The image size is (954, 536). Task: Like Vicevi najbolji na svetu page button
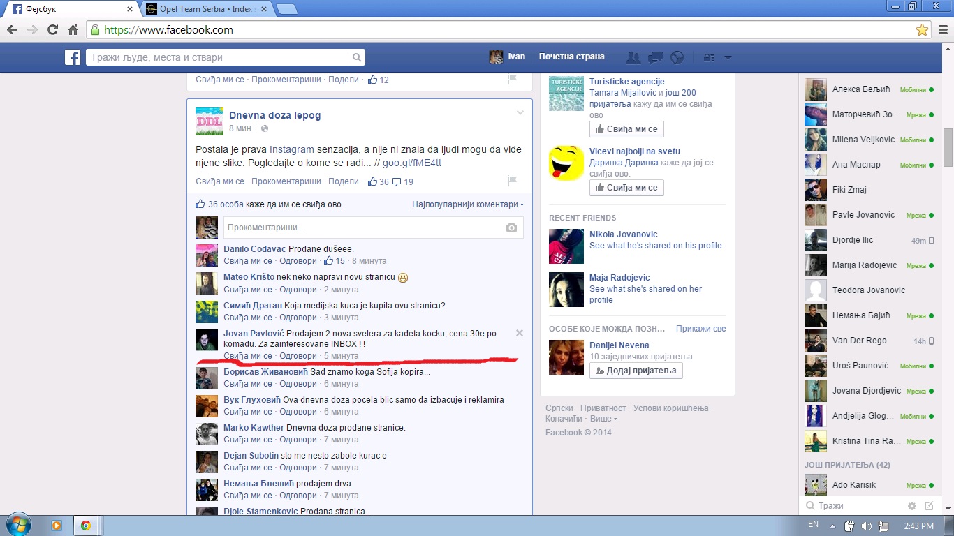(x=626, y=188)
